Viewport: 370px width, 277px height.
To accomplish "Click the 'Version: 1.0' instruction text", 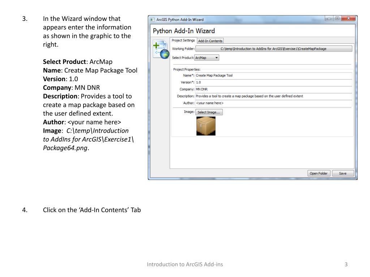I will (60, 79).
